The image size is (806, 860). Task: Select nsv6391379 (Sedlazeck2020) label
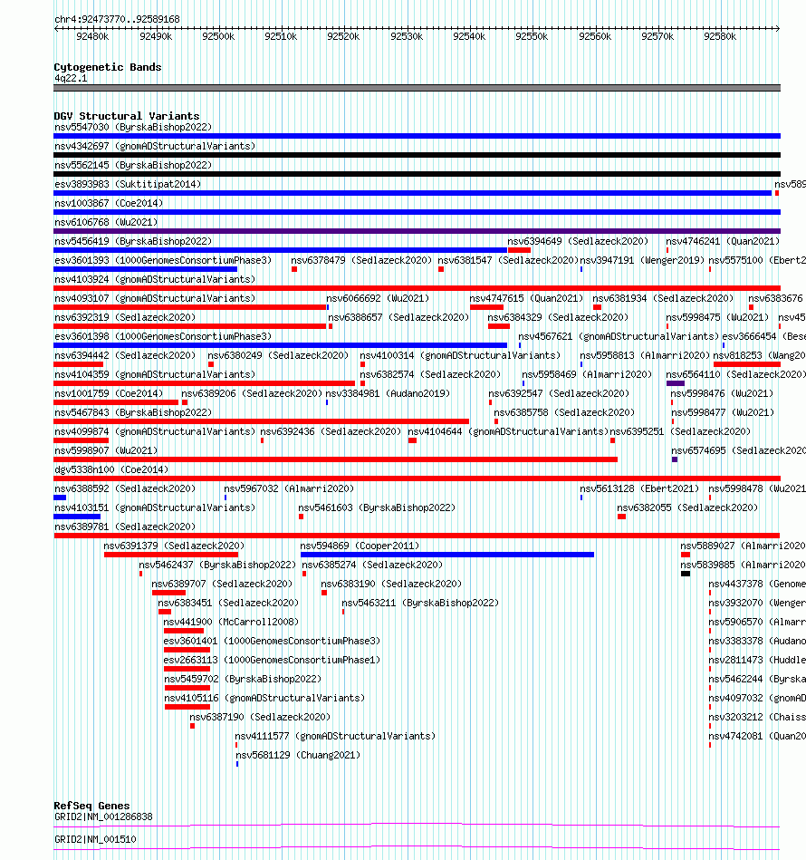tap(174, 546)
